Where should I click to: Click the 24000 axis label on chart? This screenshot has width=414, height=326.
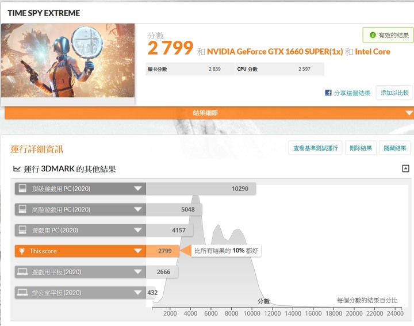(395, 313)
